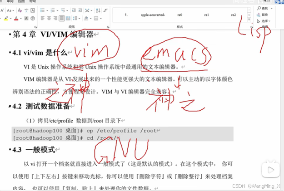Apply Distributed alignment
Image resolution: width=284 pixels, height=191 pixels.
pyautogui.click(x=68, y=18)
